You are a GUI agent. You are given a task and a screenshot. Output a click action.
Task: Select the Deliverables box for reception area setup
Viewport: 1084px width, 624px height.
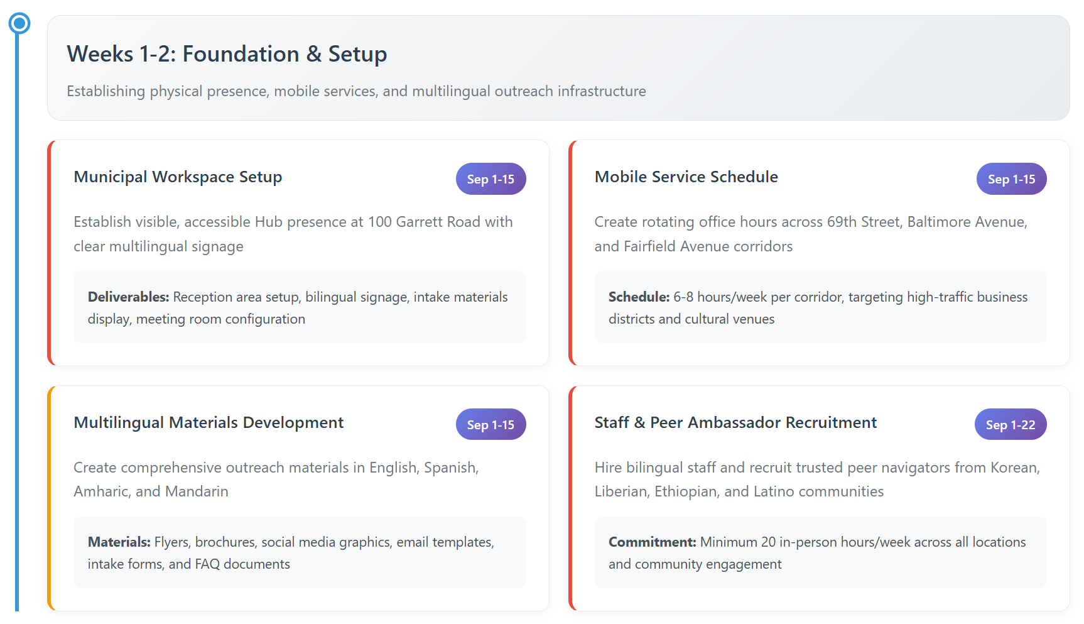click(x=299, y=307)
